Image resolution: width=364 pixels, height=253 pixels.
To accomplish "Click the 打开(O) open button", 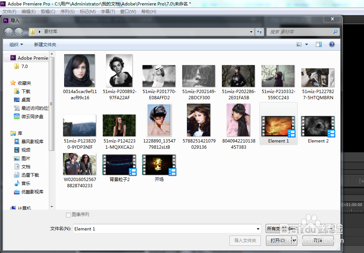I will pyautogui.click(x=279, y=241).
